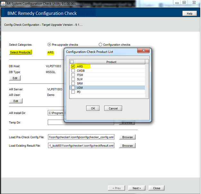The width and height of the screenshot is (201, 194).
Task: Browse for Existing Result File
Action: [127, 145]
